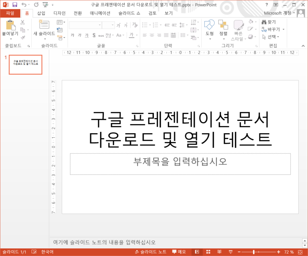Viewport: 308px width, 256px height.
Task: Fit slide to current window icon
Action: tap(300, 252)
